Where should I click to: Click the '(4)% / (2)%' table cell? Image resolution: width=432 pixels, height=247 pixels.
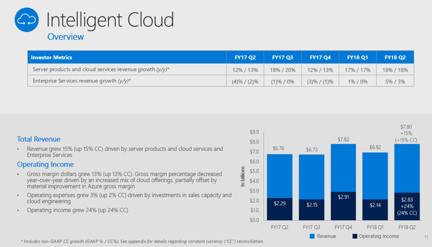245,81
